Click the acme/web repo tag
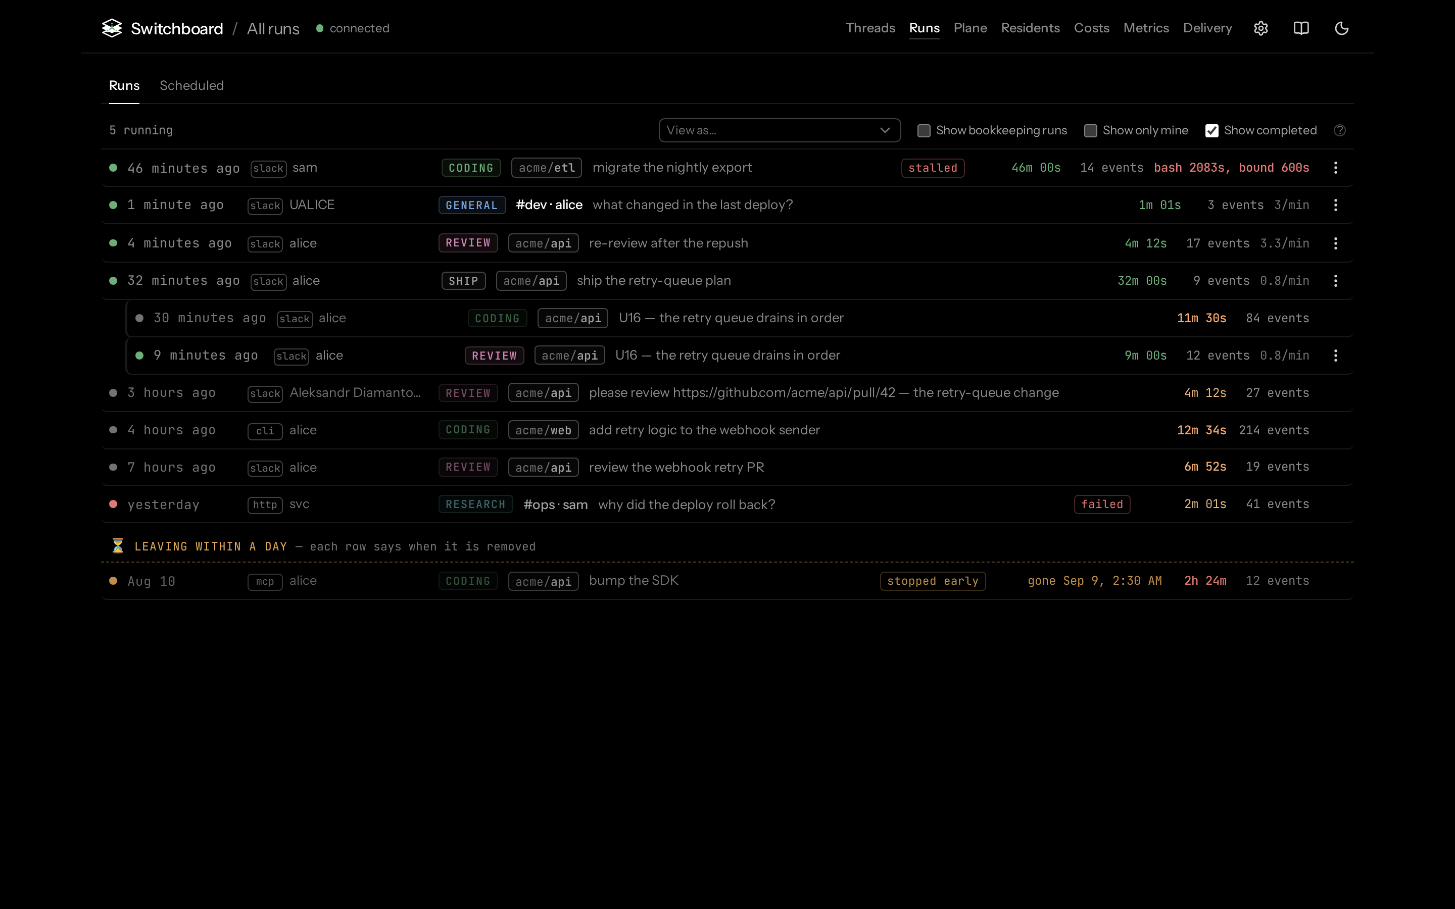The height and width of the screenshot is (909, 1455). (x=543, y=430)
